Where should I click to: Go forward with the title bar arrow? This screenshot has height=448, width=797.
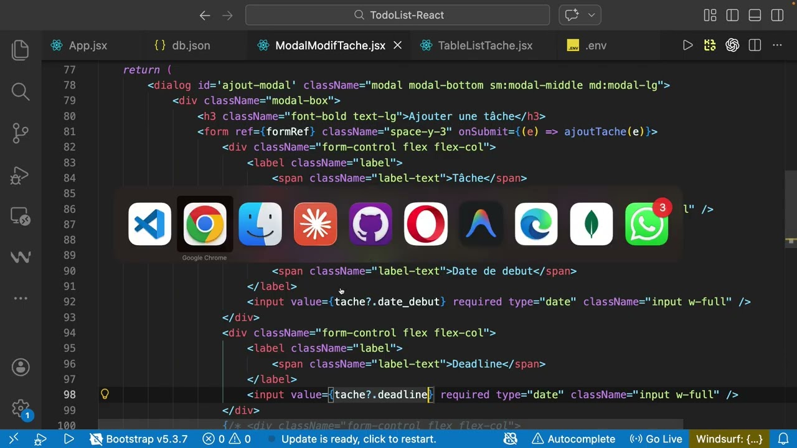tap(227, 16)
